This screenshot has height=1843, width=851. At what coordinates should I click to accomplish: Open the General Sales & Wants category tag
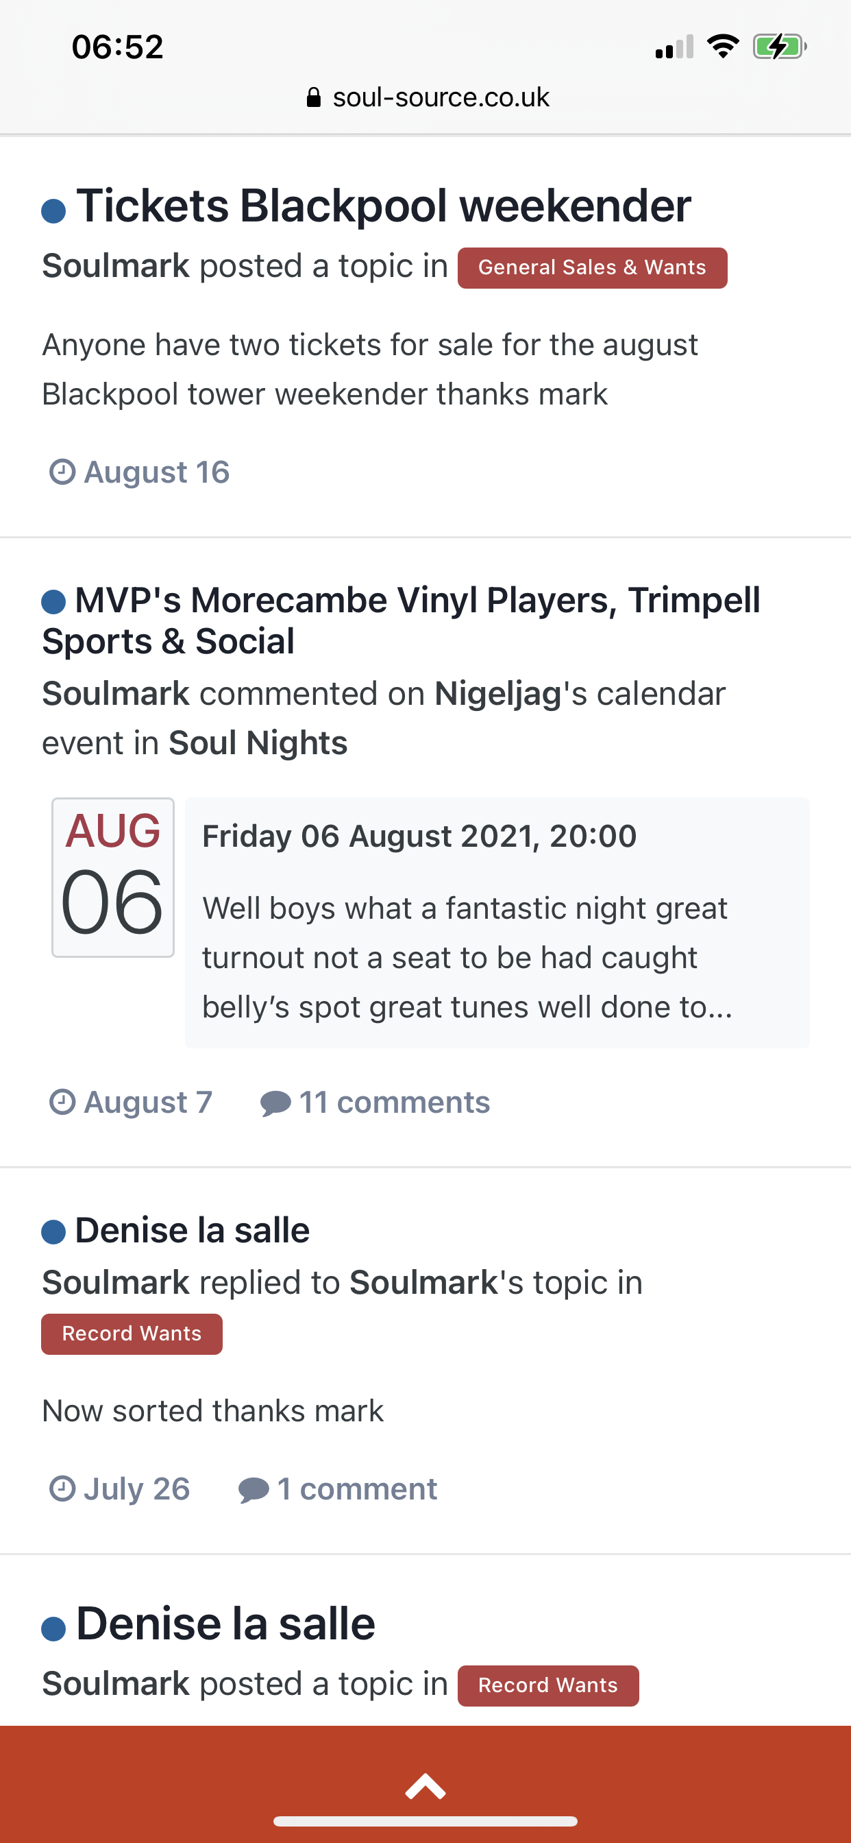[592, 267]
